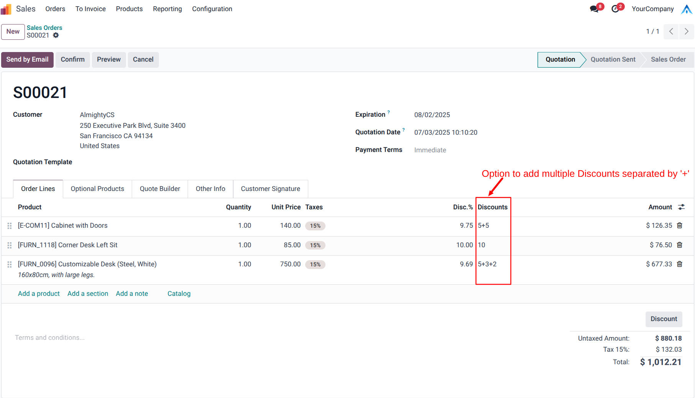The image size is (695, 398).
Task: Go to next record arrow
Action: (686, 31)
